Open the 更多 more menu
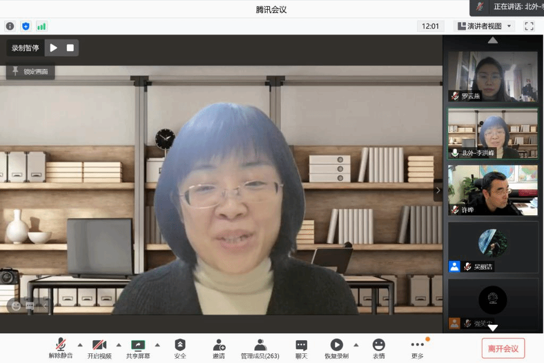This screenshot has width=544, height=363. tap(418, 349)
